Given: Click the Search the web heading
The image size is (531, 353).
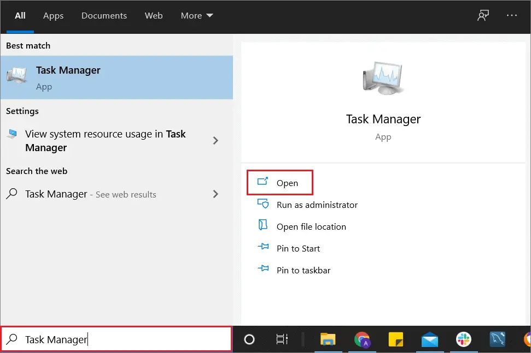Looking at the screenshot, I should click(37, 171).
